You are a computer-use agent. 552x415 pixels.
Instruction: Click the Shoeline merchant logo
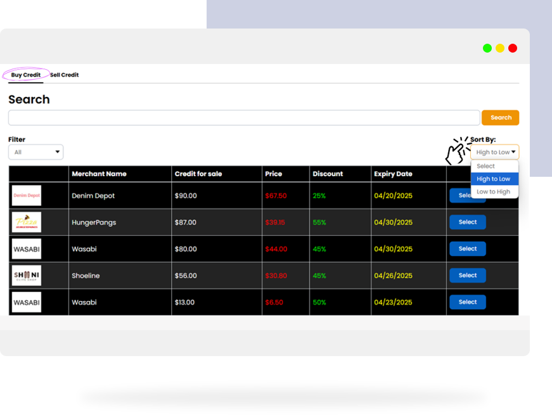click(27, 276)
